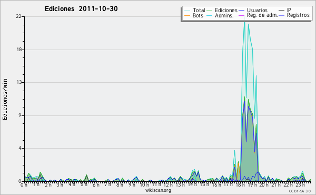Image resolution: width=316 pixels, height=195 pixels.
Task: Select the 'Admins.' legend entry
Action: 224,15
